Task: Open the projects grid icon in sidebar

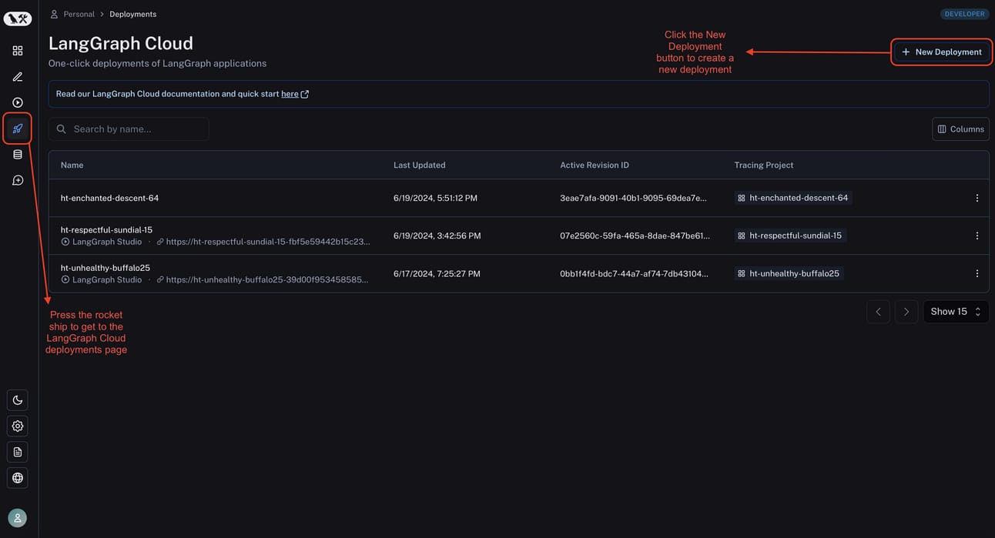Action: click(x=18, y=51)
